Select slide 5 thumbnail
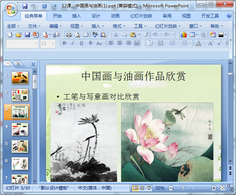 click(20, 146)
